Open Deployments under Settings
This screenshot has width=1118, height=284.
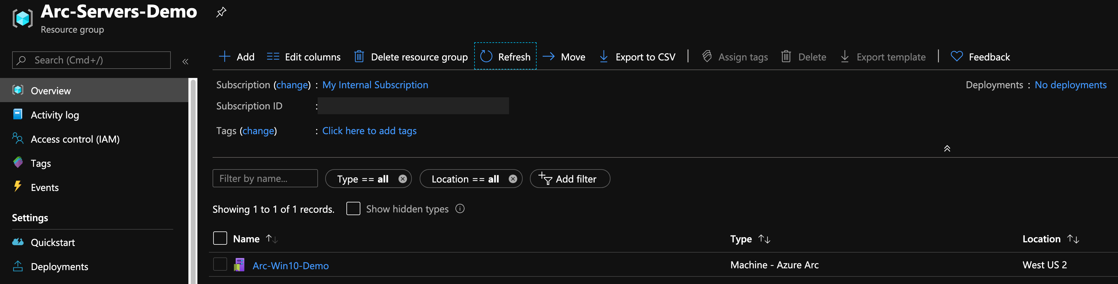click(94, 267)
